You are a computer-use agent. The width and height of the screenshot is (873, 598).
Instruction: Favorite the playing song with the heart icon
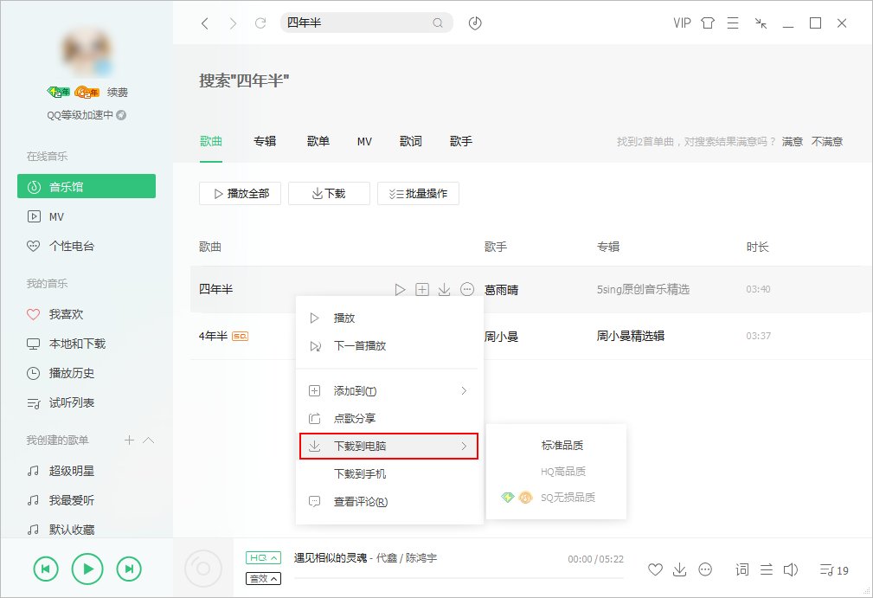[x=656, y=569]
